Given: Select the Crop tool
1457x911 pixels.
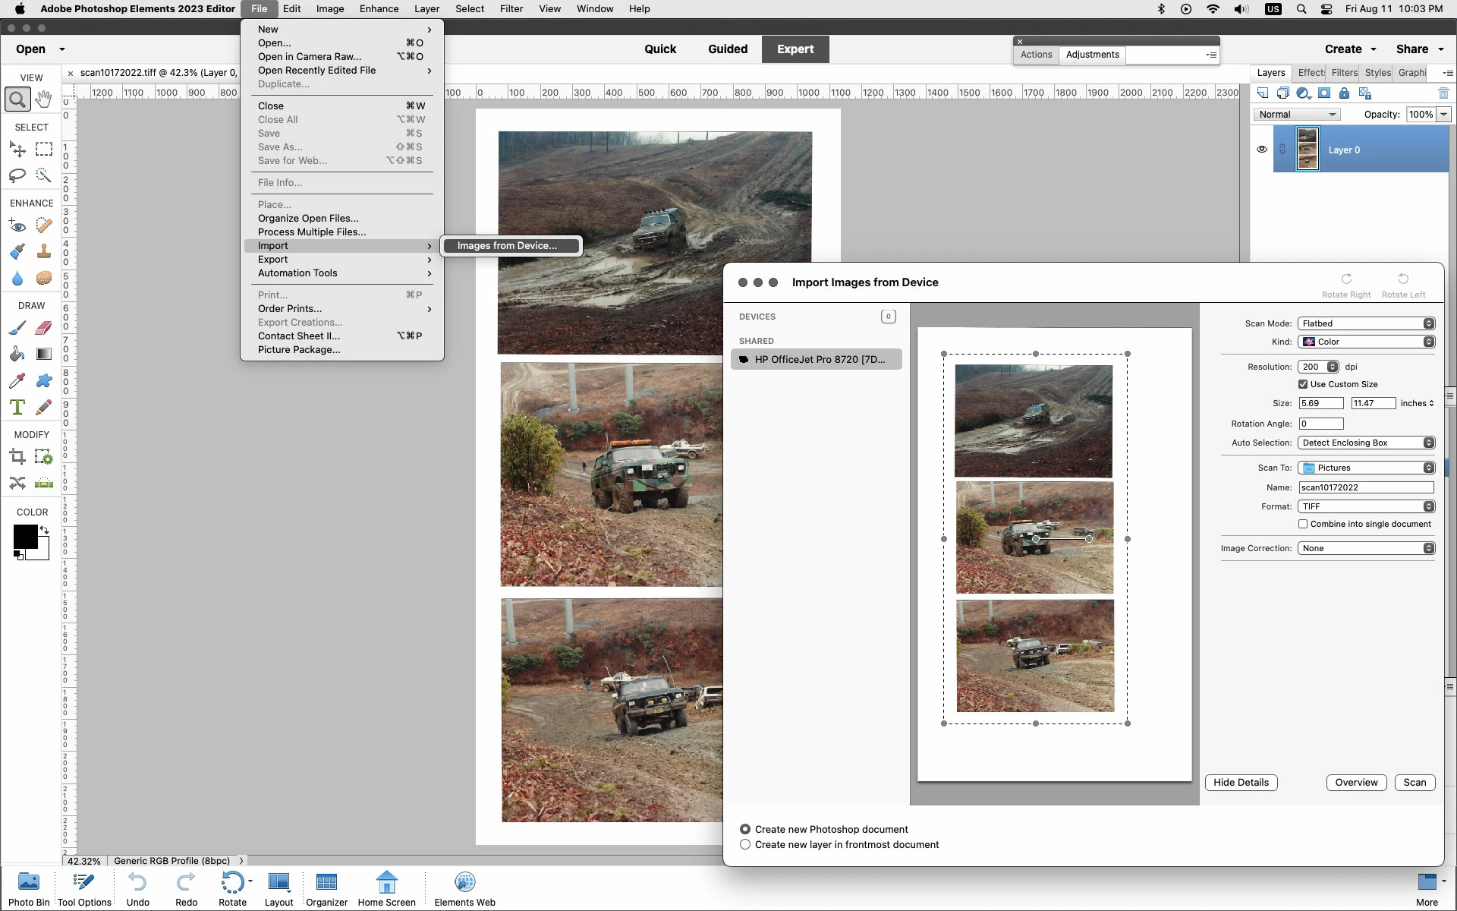Looking at the screenshot, I should point(17,457).
